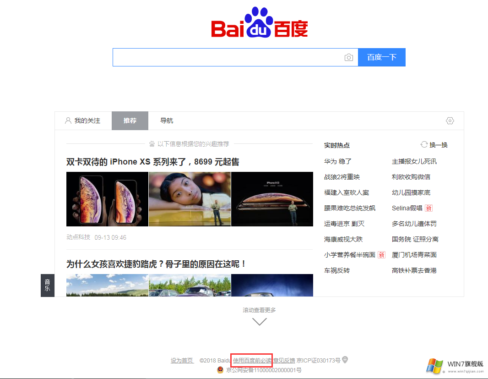488x379 pixels.
Task: Open the two-iPhones-in-hands thumbnail
Action: point(108,199)
